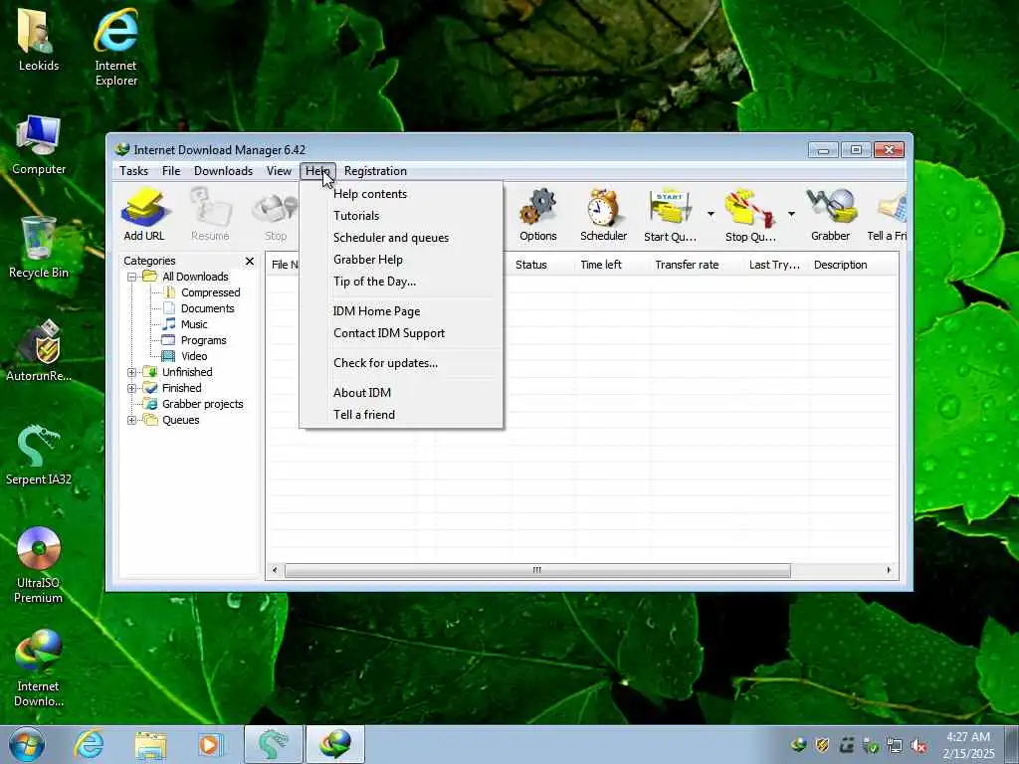Screen dimensions: 1019x764
Task: Open the Scheduler clock icon
Action: (x=603, y=215)
